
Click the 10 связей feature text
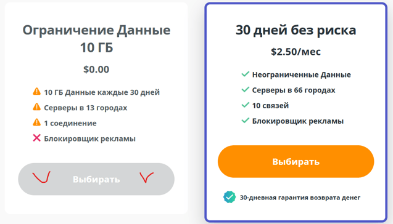(270, 105)
